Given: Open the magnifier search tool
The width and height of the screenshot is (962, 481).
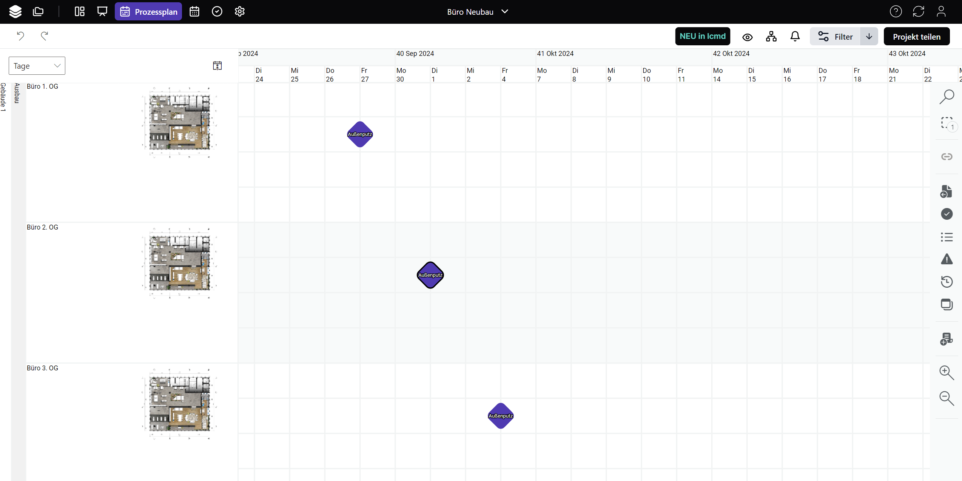Looking at the screenshot, I should 947,97.
